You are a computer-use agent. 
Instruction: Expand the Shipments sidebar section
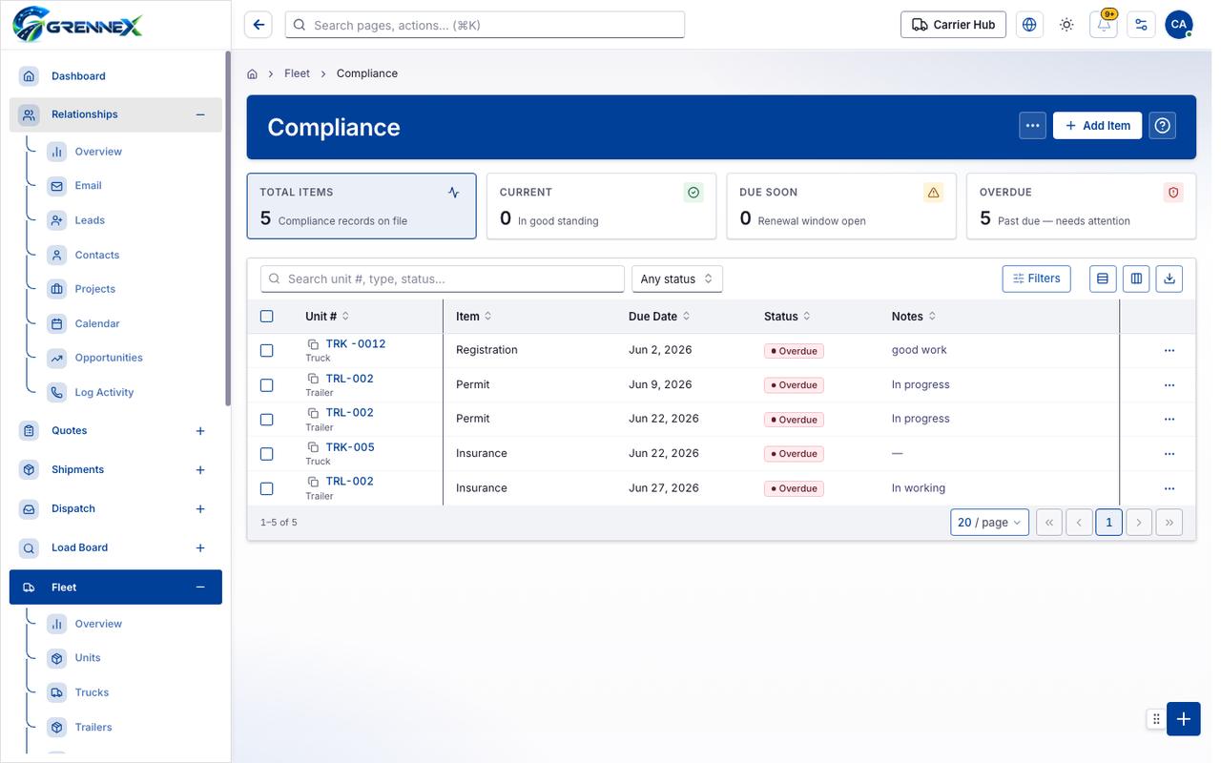point(200,470)
